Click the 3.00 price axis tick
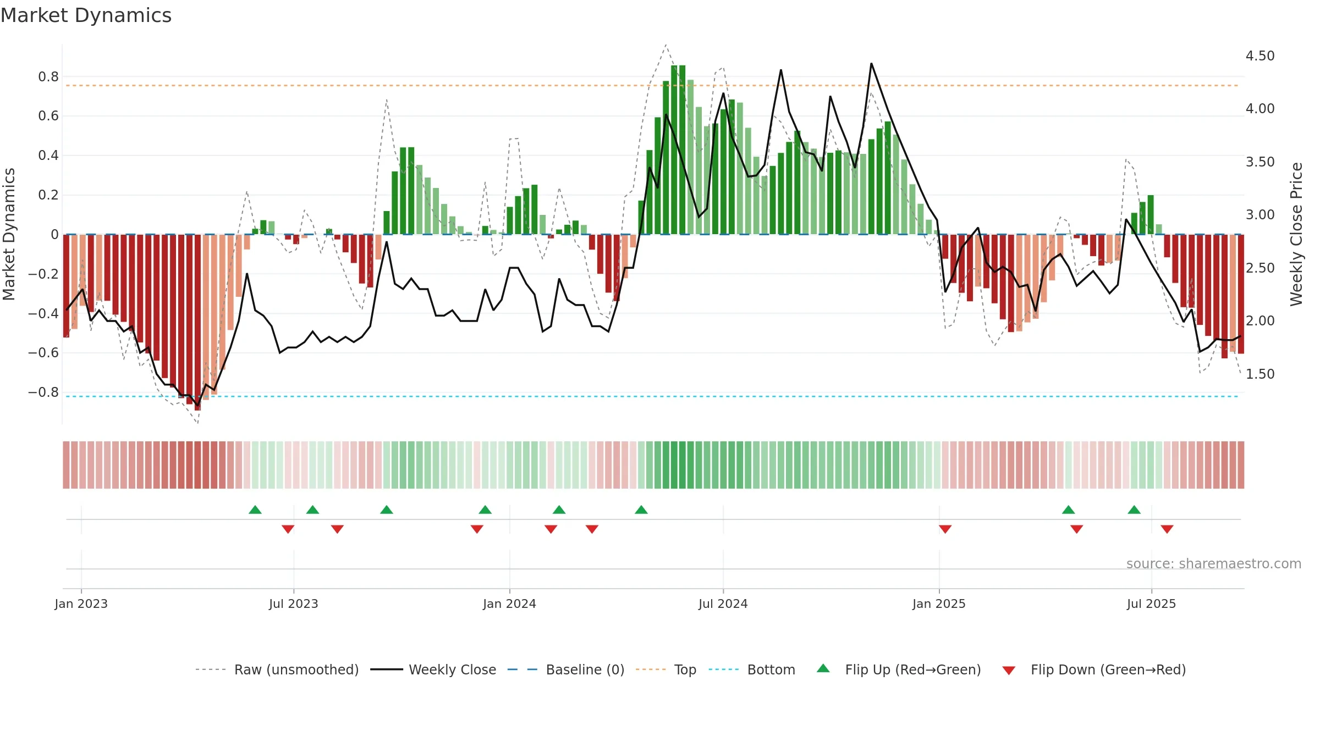Image resolution: width=1320 pixels, height=742 pixels. [1260, 215]
